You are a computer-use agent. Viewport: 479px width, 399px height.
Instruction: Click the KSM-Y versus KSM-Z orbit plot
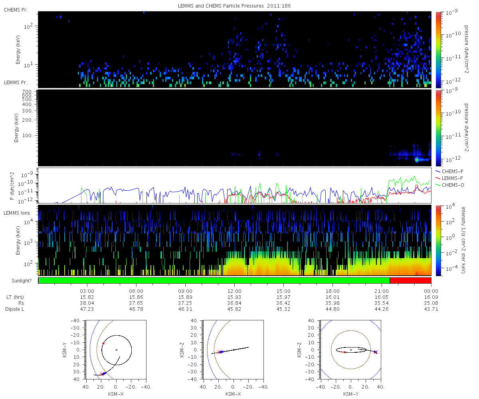pyautogui.click(x=350, y=350)
